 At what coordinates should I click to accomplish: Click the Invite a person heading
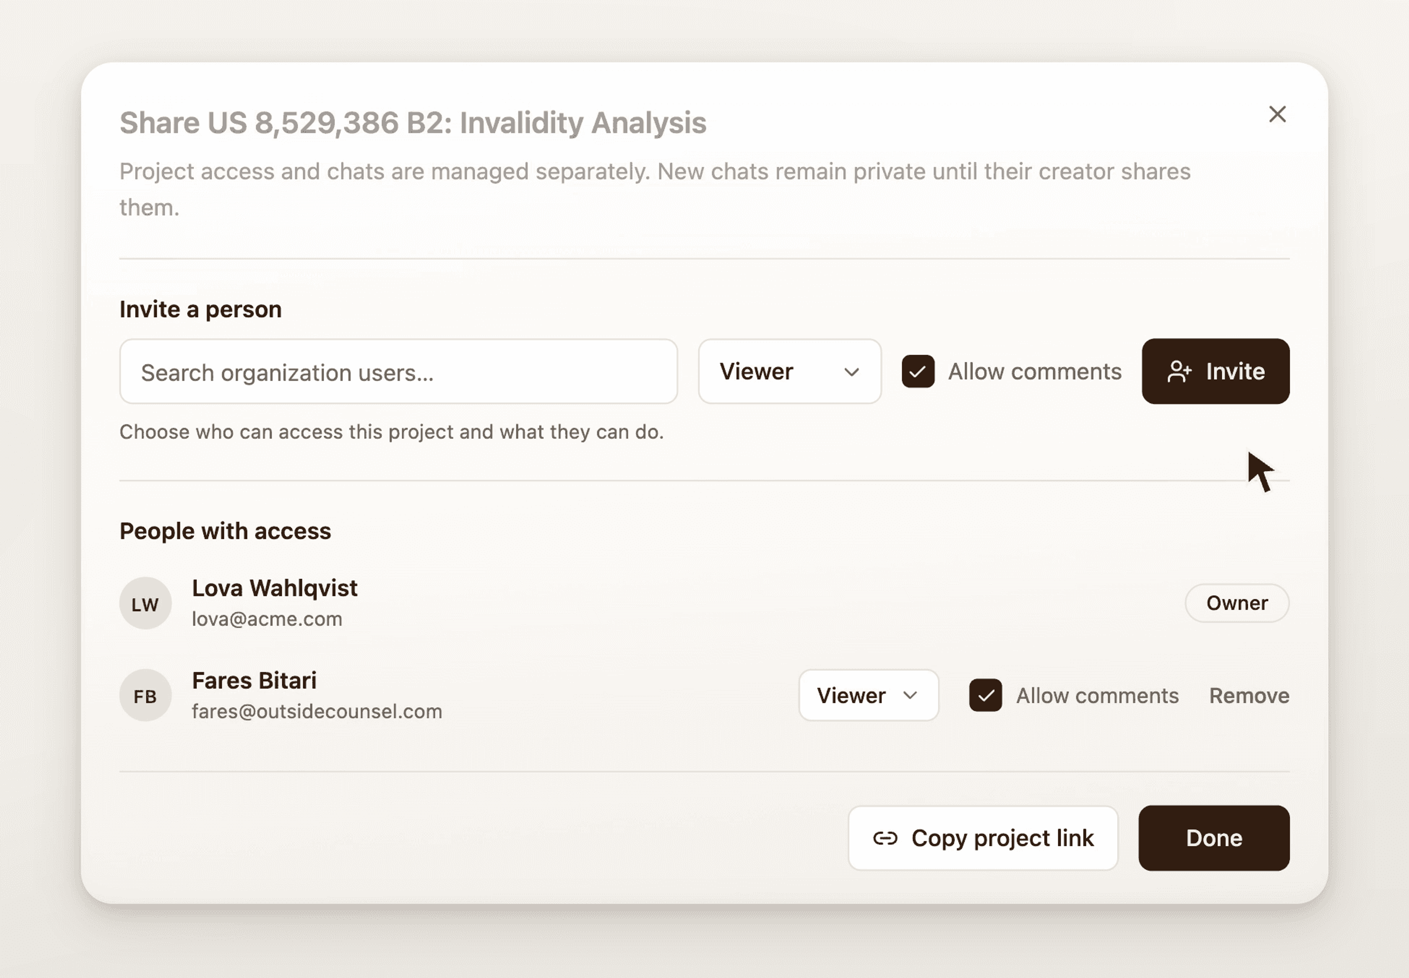click(200, 310)
